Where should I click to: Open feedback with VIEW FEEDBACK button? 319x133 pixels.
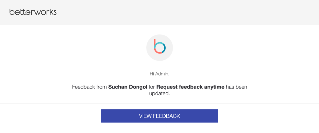(x=159, y=116)
